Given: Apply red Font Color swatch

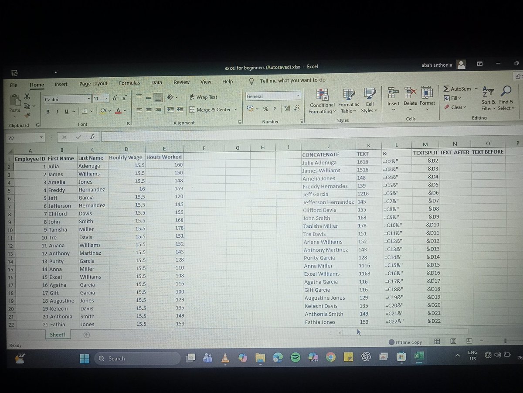Looking at the screenshot, I should click(x=118, y=111).
